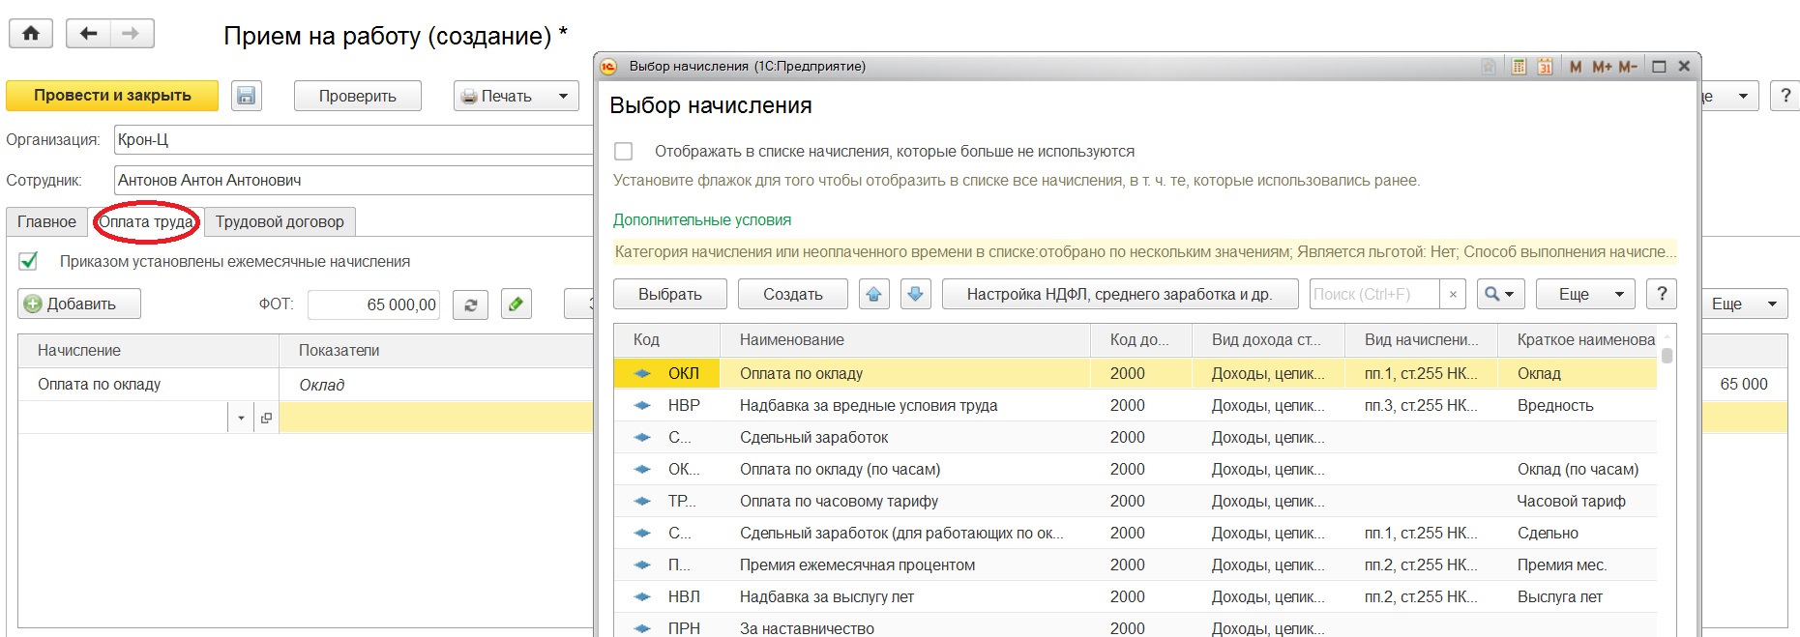Screen dimensions: 1800x637
Task: Click Провести и закрыть button
Action: pos(112,96)
